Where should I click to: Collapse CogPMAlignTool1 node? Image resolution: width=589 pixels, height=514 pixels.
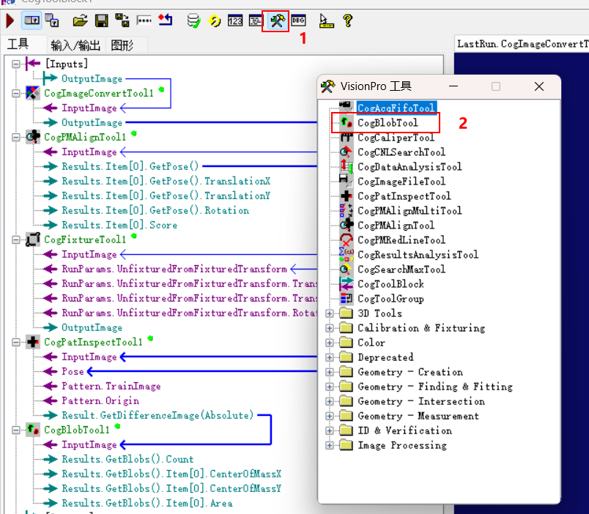tap(16, 137)
